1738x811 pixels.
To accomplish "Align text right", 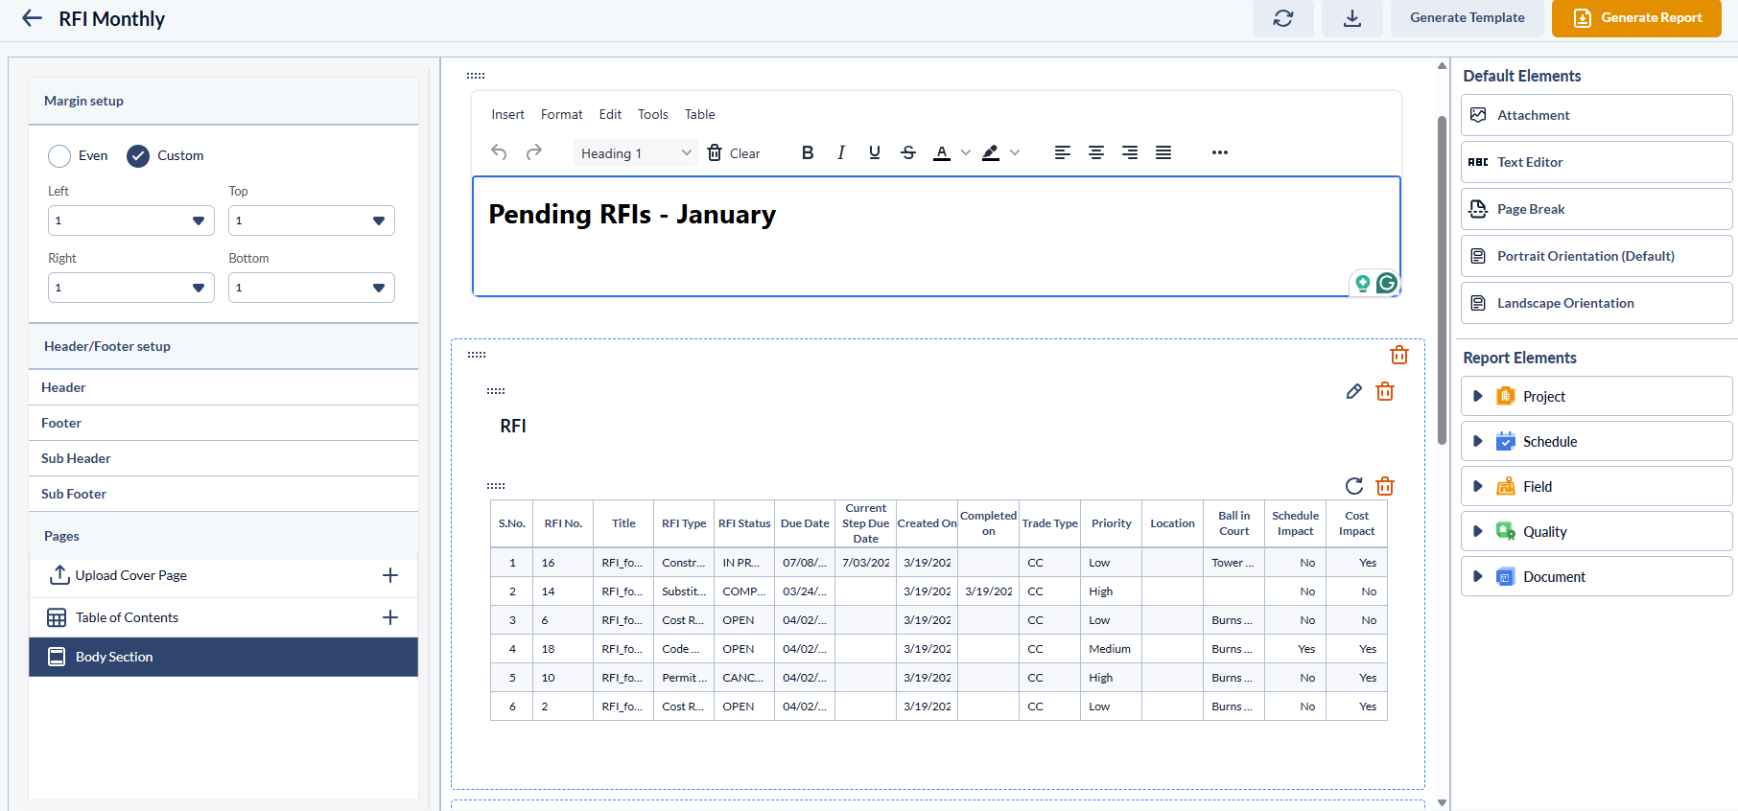I will [x=1130, y=152].
